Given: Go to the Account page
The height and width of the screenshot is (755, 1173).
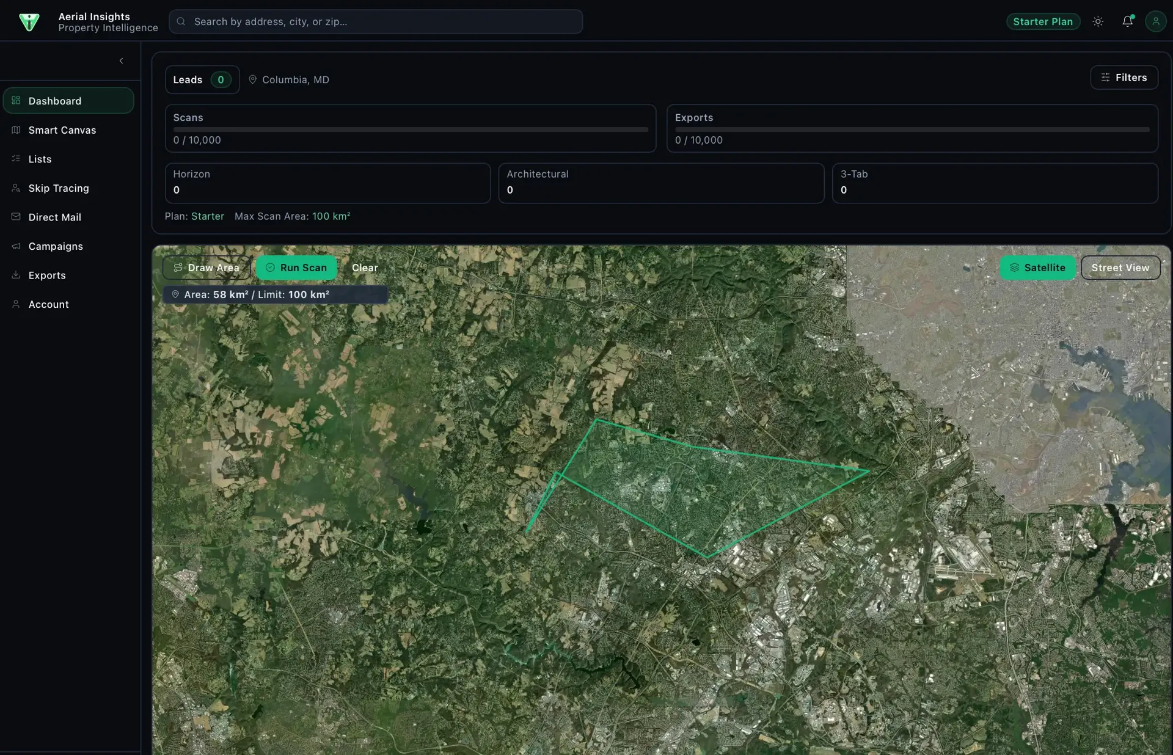Looking at the screenshot, I should pos(68,304).
